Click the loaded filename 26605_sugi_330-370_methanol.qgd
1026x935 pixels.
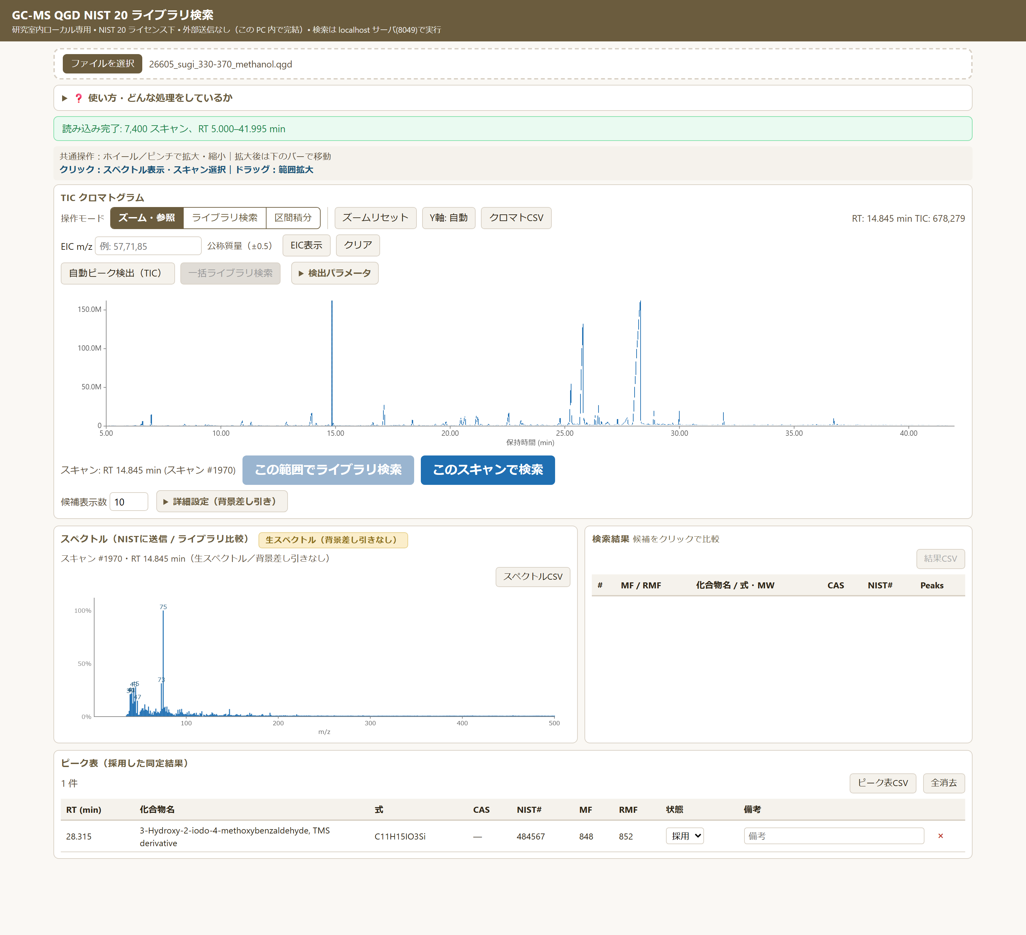coord(220,64)
